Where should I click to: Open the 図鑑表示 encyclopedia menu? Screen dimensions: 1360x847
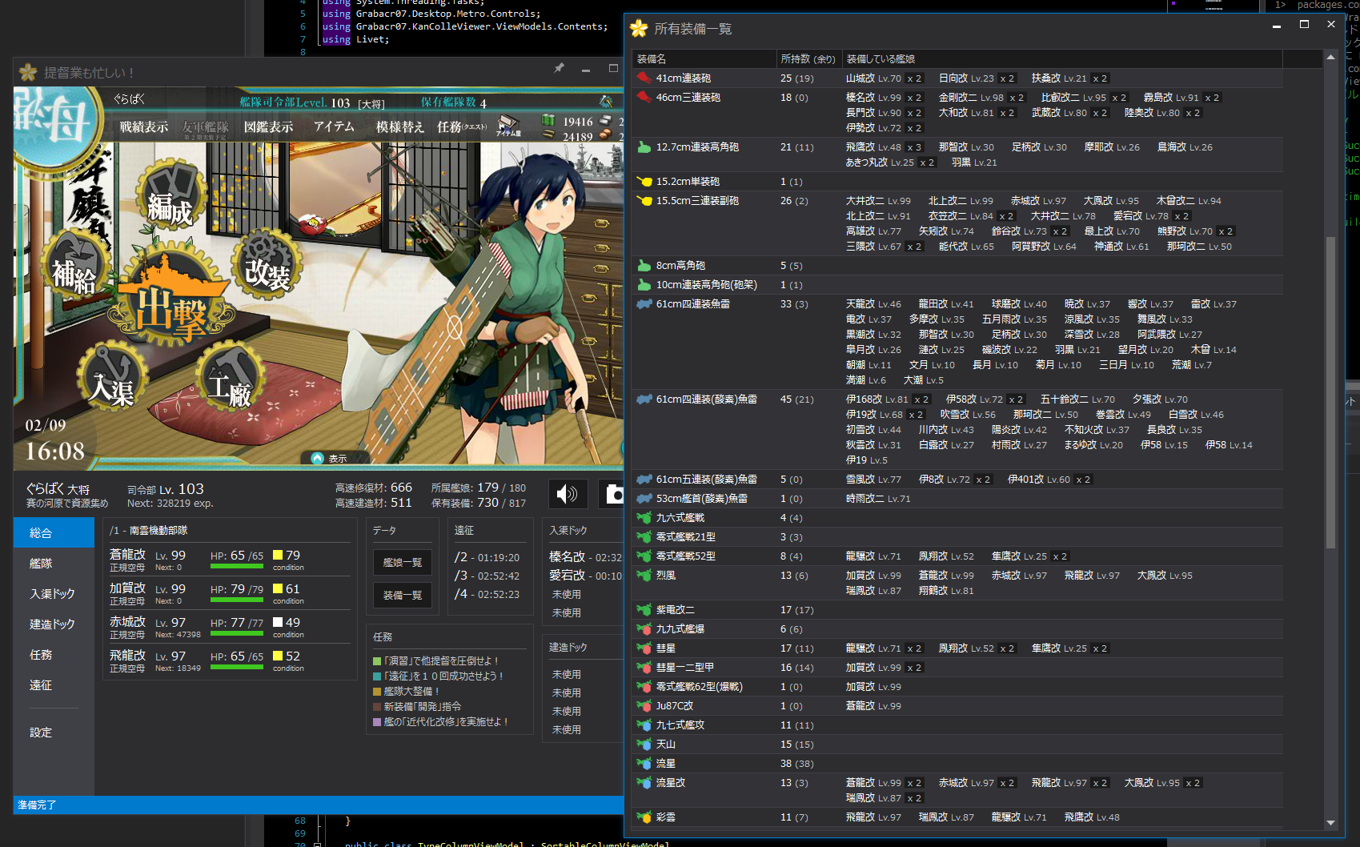268,127
